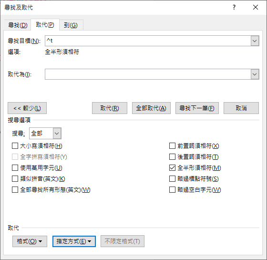
Task: Click the 取代為(I) label
Action: pos(20,74)
